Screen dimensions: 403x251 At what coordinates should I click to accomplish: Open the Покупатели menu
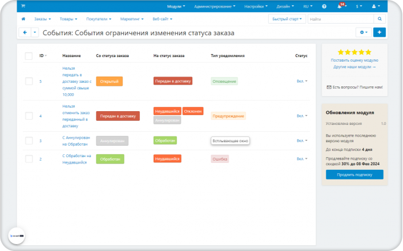click(98, 19)
